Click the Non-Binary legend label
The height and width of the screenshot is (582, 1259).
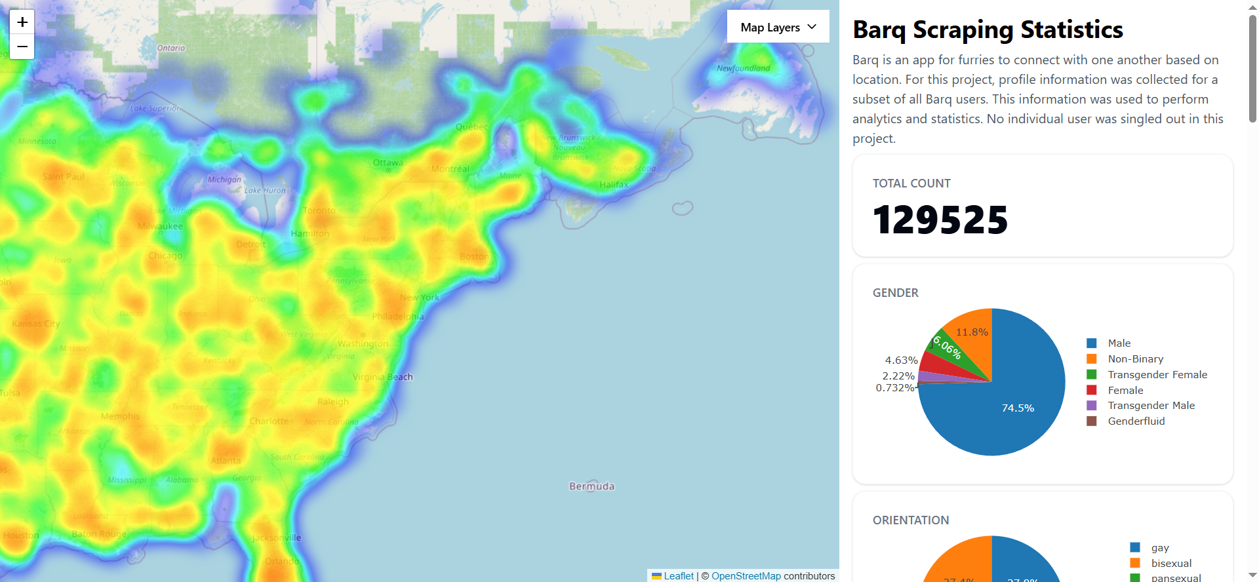(x=1136, y=359)
